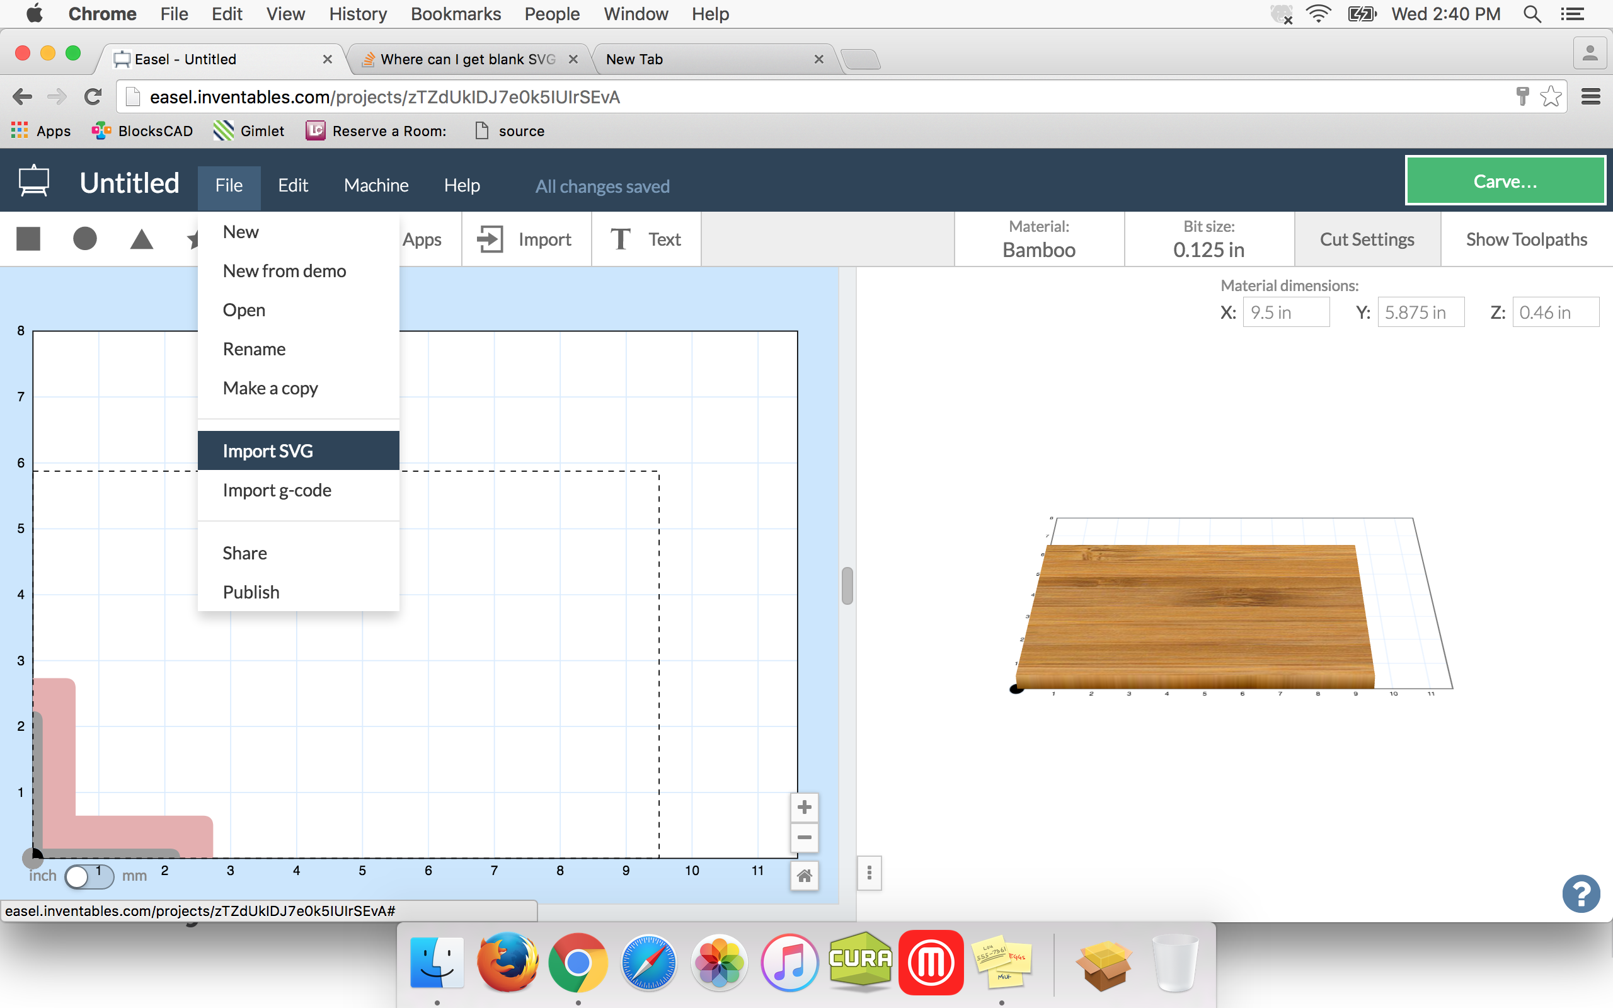Open Spotlight search in menu bar
The image size is (1613, 1008).
coord(1532,14)
